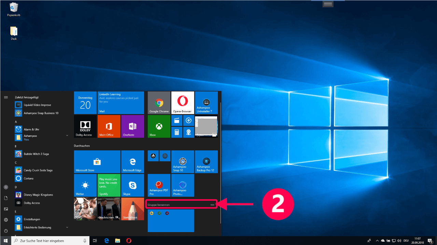Open the small dark circular tile next to flame

pyautogui.click(x=165, y=156)
